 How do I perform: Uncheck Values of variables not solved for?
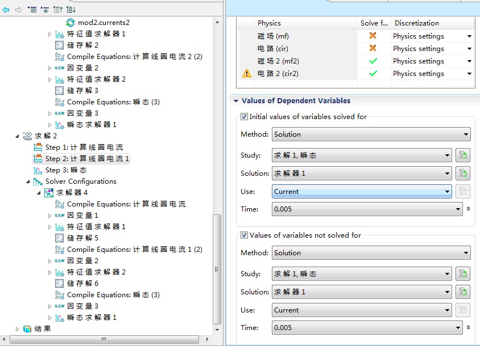pyautogui.click(x=245, y=235)
